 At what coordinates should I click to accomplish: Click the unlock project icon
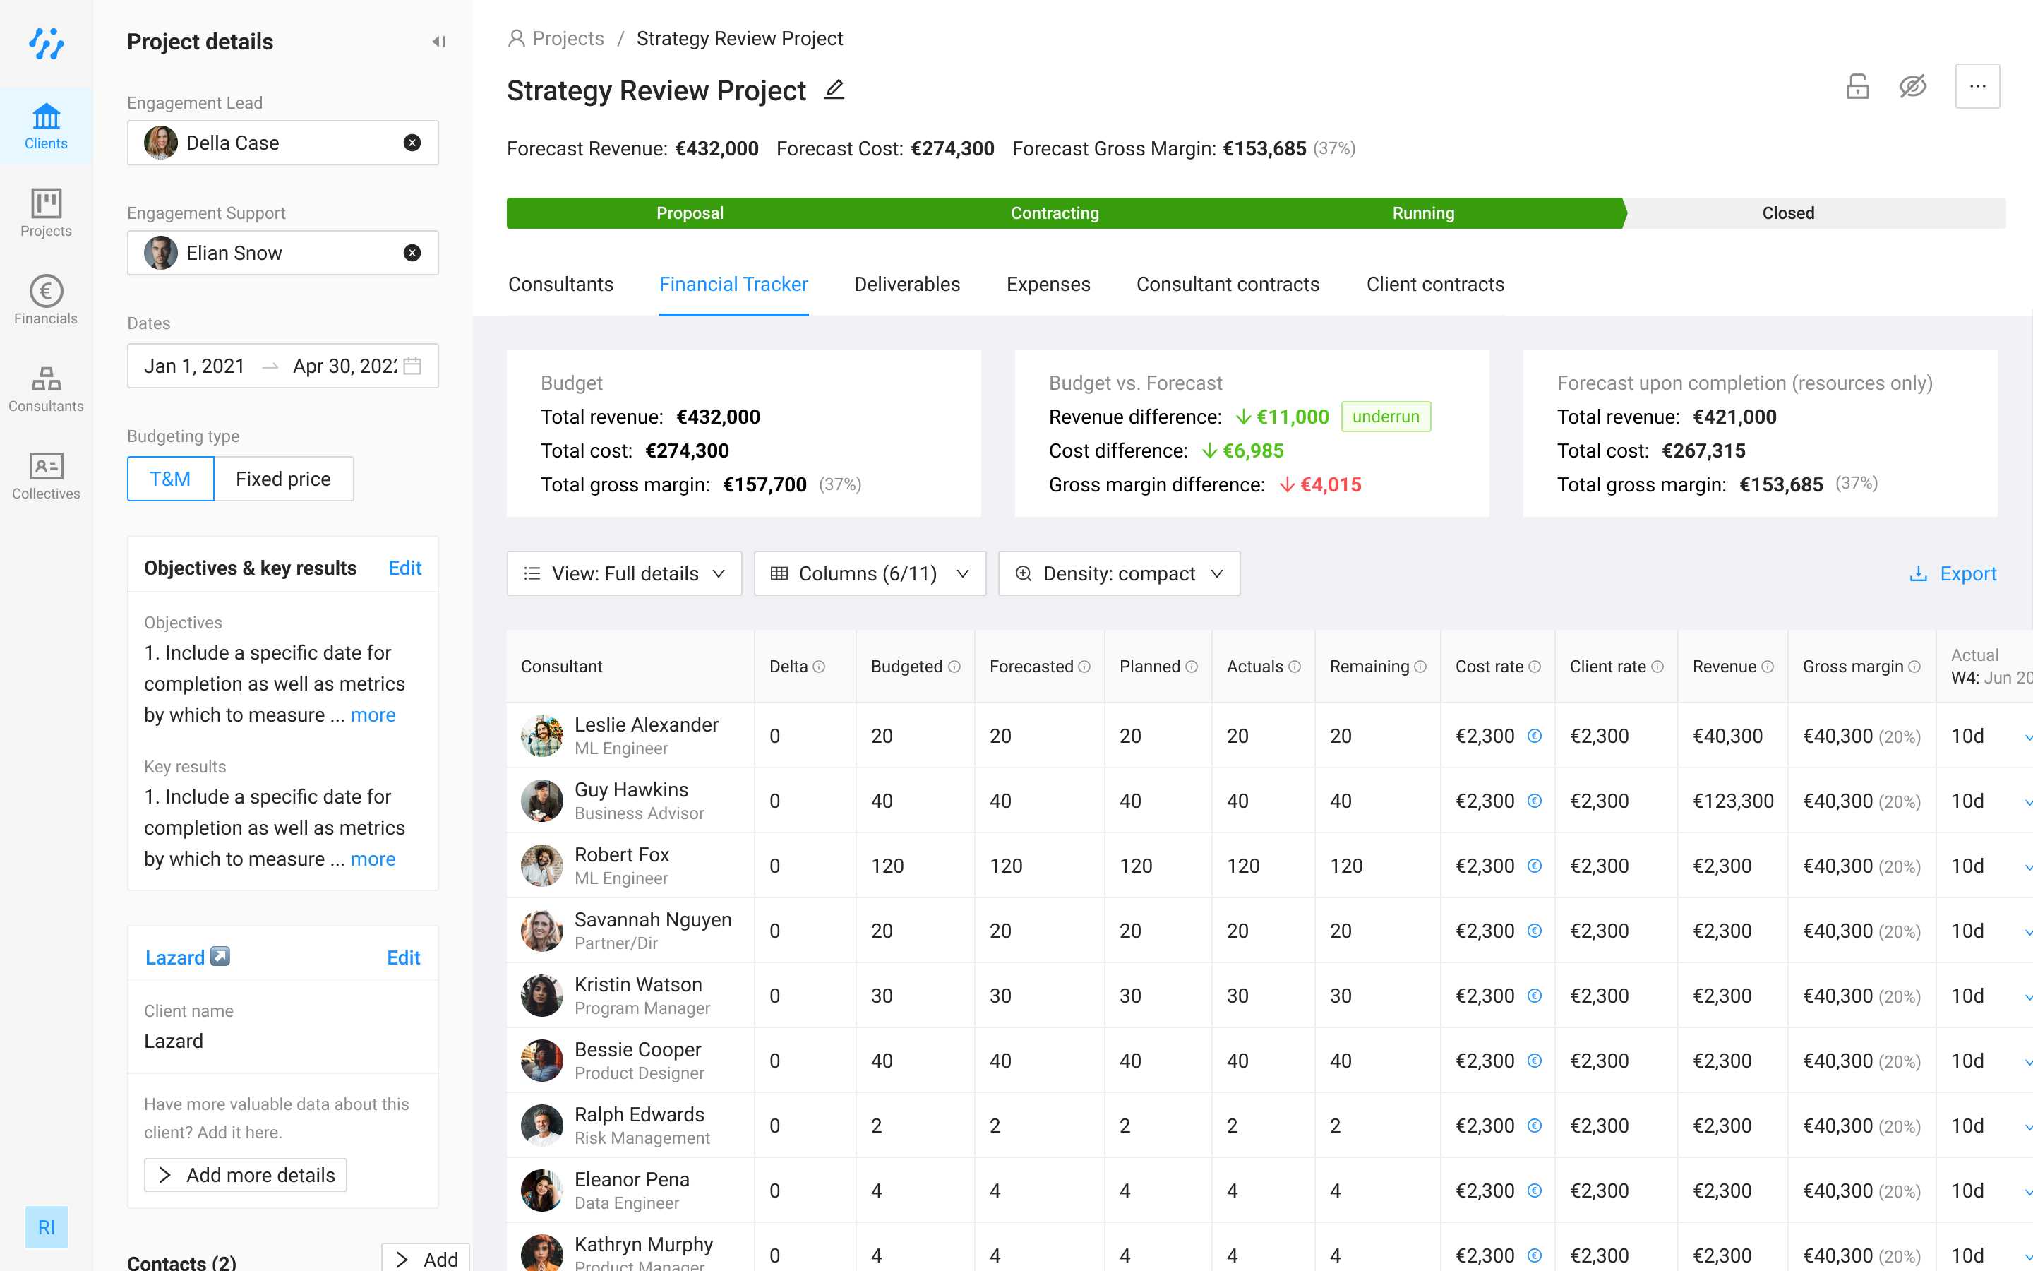[1857, 87]
